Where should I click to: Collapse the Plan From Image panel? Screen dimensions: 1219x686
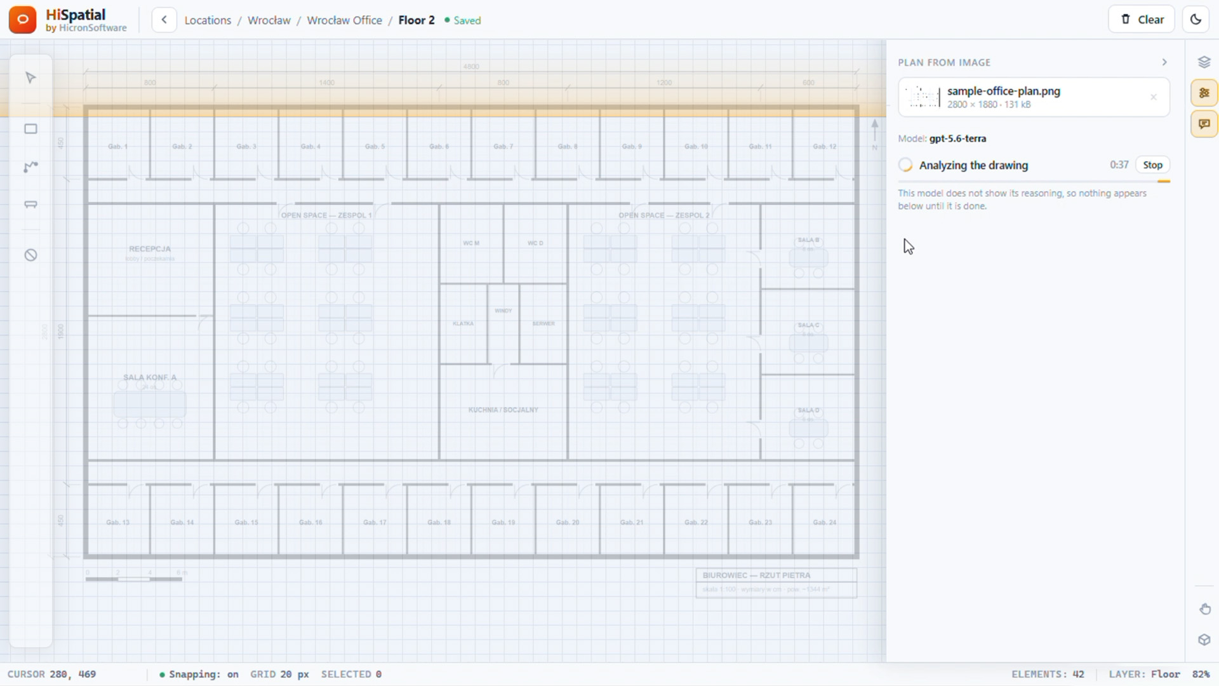[x=1164, y=62]
